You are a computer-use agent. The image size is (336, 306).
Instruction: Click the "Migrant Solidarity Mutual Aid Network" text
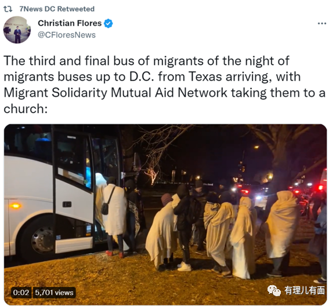(115, 93)
